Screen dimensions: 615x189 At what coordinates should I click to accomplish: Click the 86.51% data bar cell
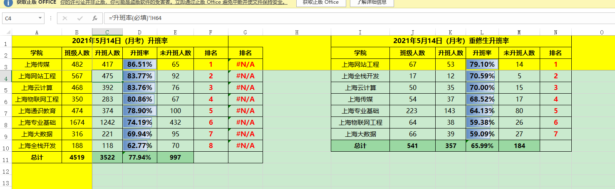pos(140,65)
